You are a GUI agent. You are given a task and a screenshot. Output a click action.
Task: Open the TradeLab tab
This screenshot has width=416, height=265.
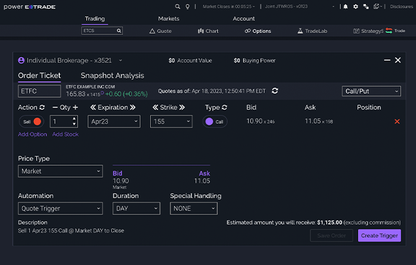(313, 30)
